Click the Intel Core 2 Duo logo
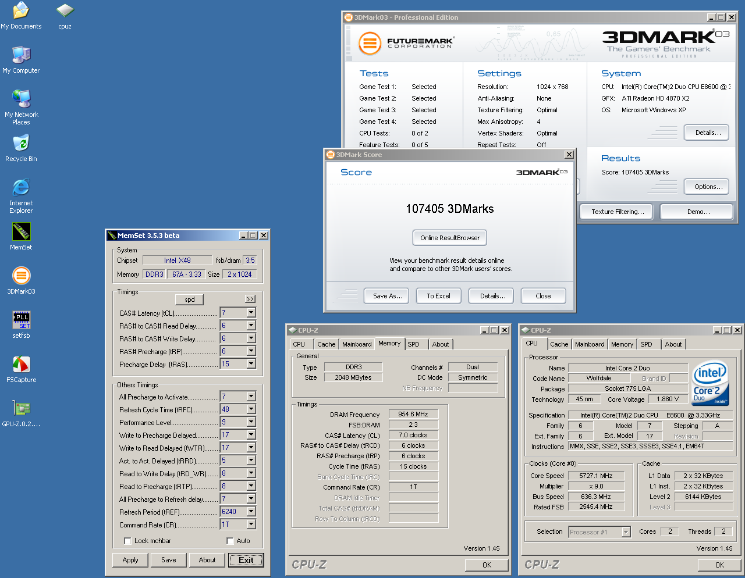The width and height of the screenshot is (745, 578). (710, 383)
